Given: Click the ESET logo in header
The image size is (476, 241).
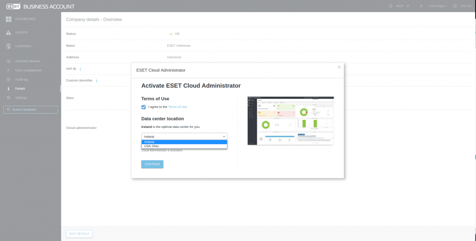Looking at the screenshot, I should pyautogui.click(x=13, y=6).
